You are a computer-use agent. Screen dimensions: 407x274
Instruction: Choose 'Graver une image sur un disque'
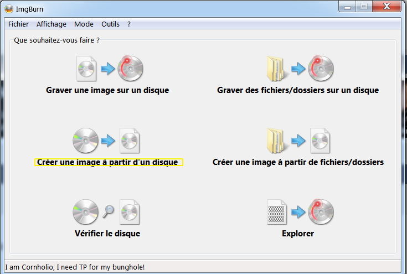tap(107, 90)
